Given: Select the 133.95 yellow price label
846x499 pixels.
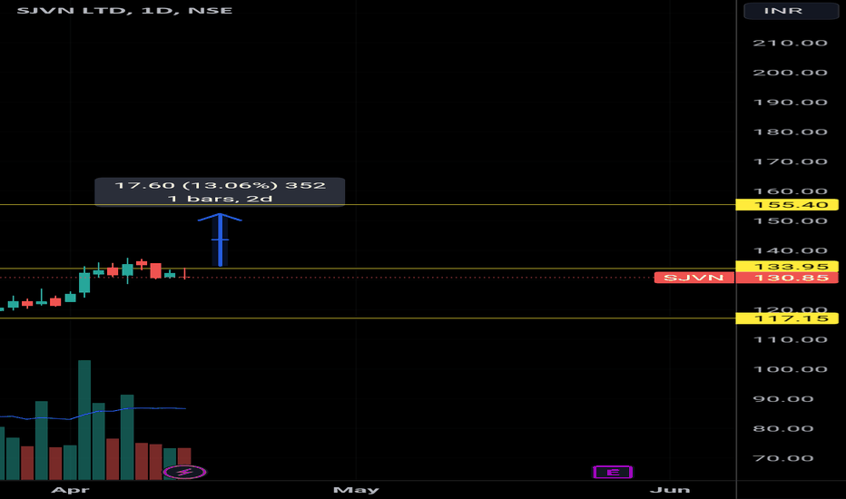Looking at the screenshot, I should click(787, 267).
